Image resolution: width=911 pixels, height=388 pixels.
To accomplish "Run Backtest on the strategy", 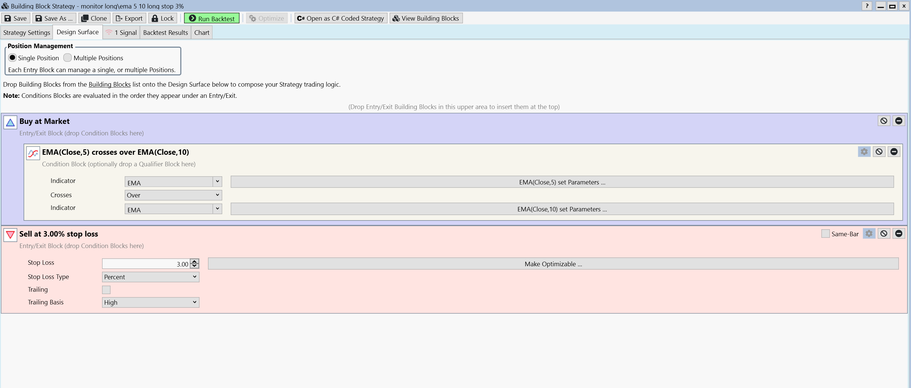I will (x=212, y=18).
